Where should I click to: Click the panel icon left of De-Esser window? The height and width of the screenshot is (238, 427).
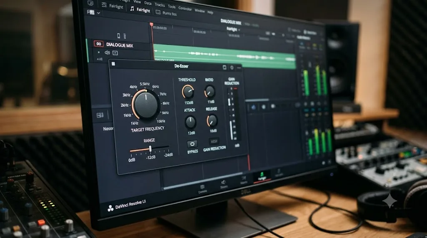click(100, 115)
